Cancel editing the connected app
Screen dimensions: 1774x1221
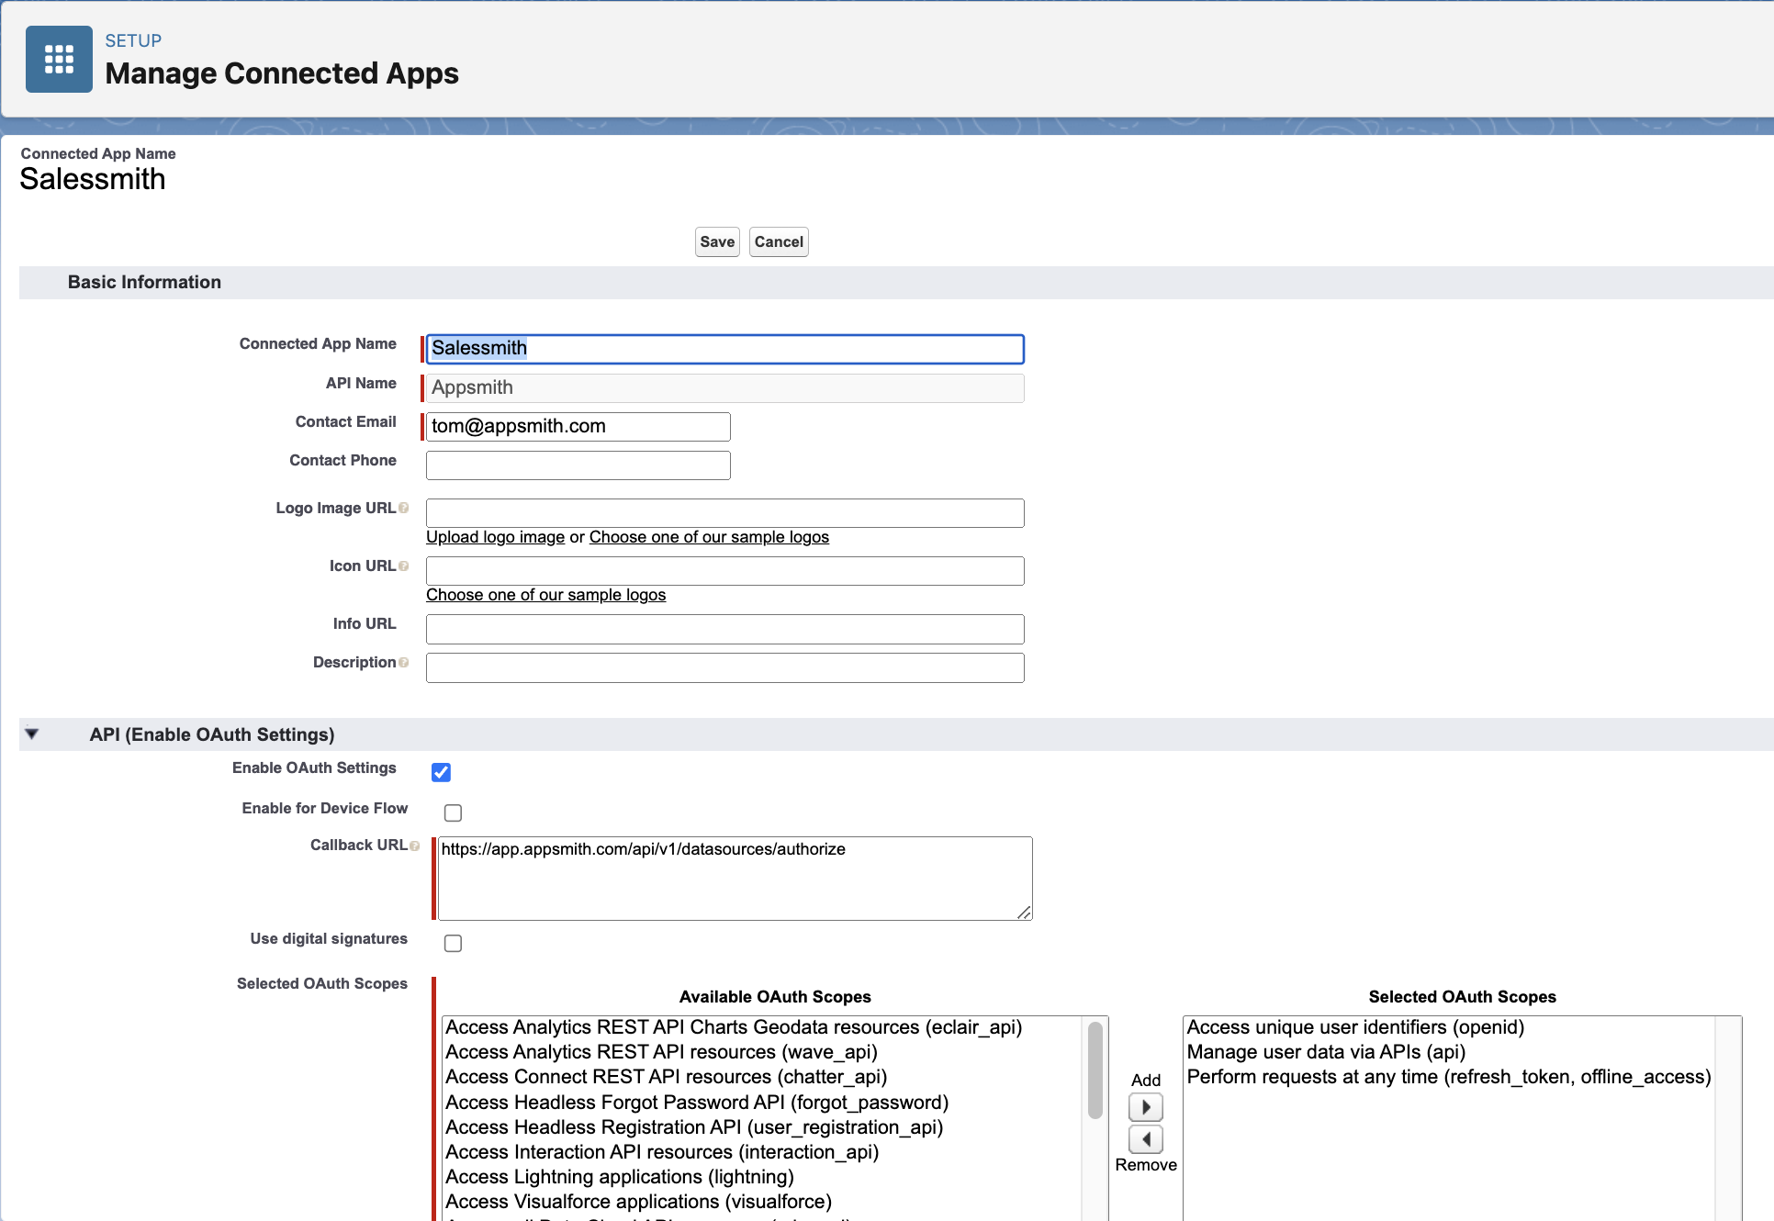(778, 242)
